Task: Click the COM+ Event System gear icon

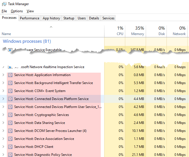Action: (10, 91)
